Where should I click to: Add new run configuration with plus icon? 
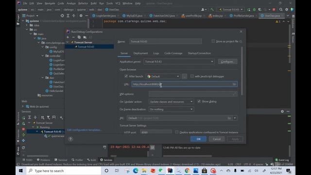click(x=68, y=37)
